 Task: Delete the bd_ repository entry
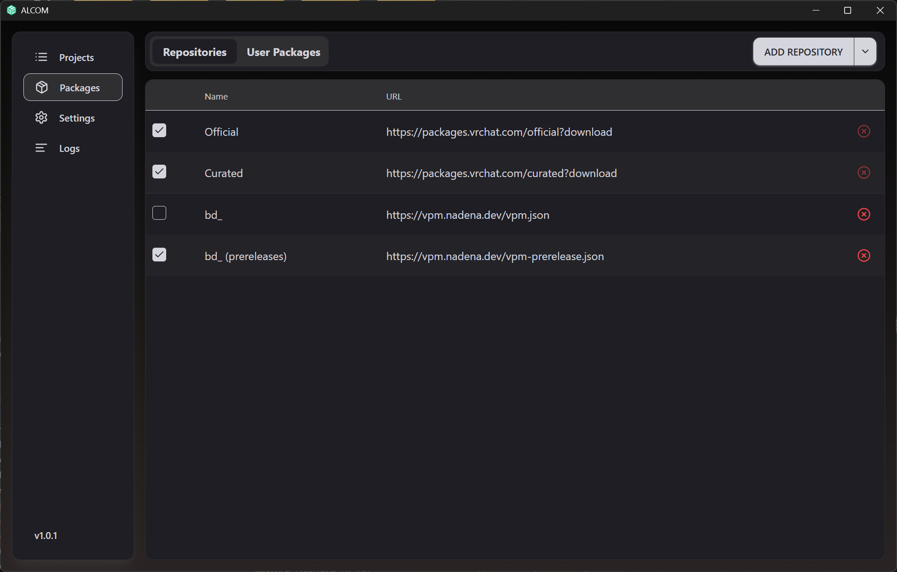863,214
